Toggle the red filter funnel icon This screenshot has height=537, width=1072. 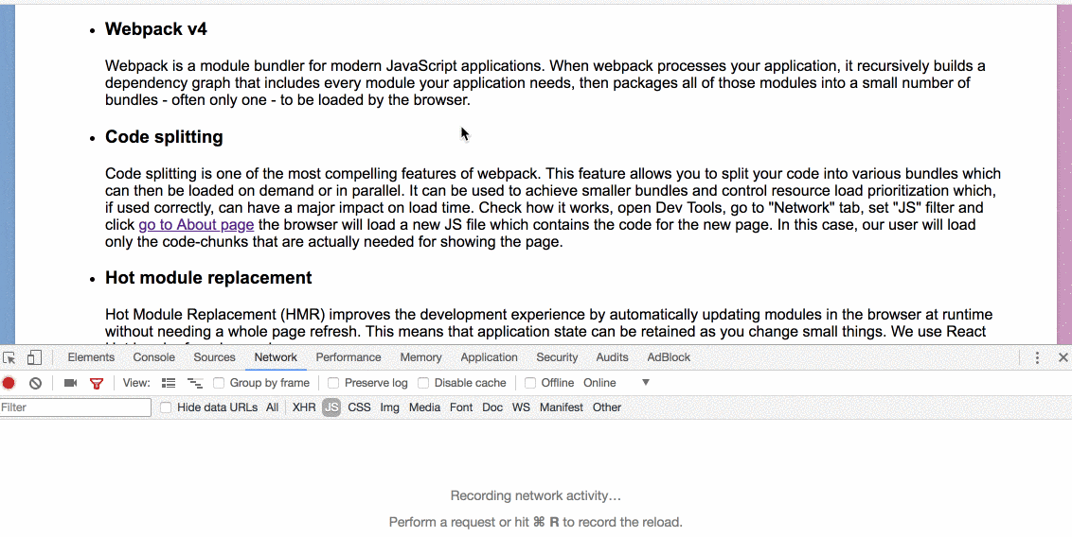click(97, 384)
